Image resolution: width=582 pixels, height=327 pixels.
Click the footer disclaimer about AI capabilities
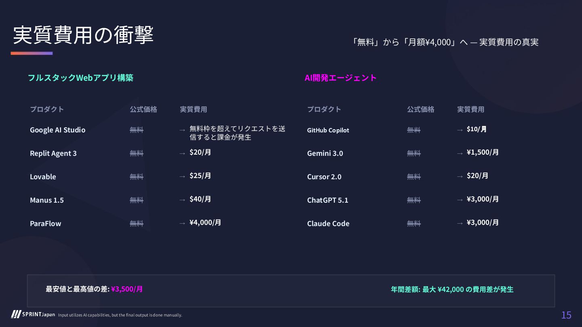click(x=120, y=315)
